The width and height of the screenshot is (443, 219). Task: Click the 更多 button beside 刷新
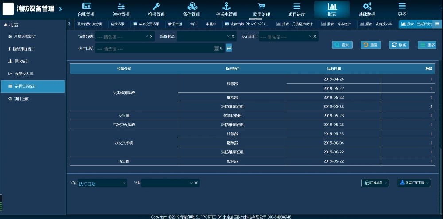pyautogui.click(x=427, y=45)
